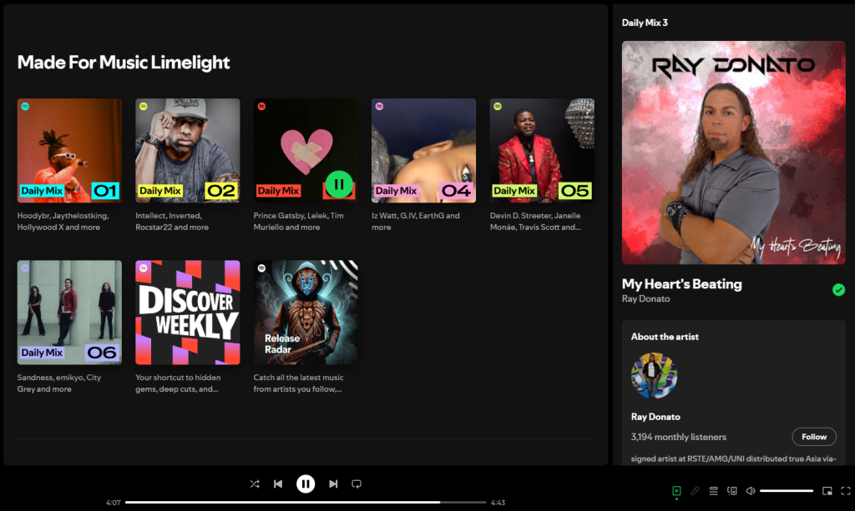Mute the volume
This screenshot has height=511, width=855.
[750, 491]
